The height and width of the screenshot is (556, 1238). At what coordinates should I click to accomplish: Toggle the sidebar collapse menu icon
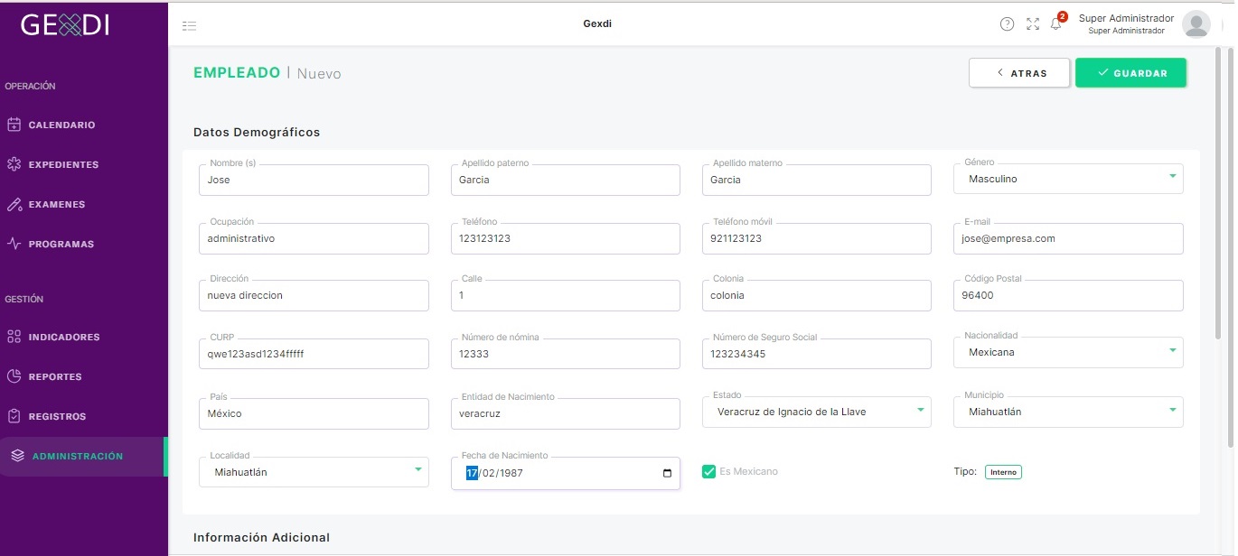(189, 25)
